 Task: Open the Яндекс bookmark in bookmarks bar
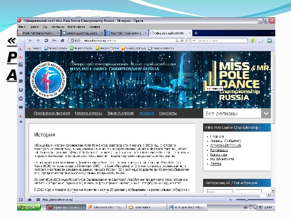coord(34,48)
